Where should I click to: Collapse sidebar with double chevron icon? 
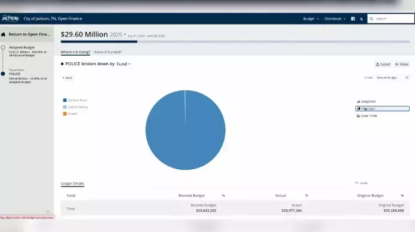[x=48, y=212]
